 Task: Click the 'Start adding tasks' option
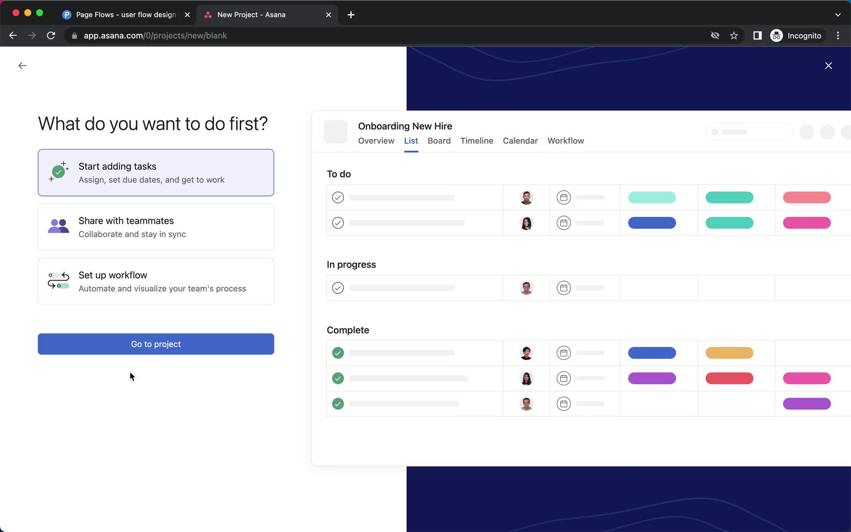tap(156, 172)
